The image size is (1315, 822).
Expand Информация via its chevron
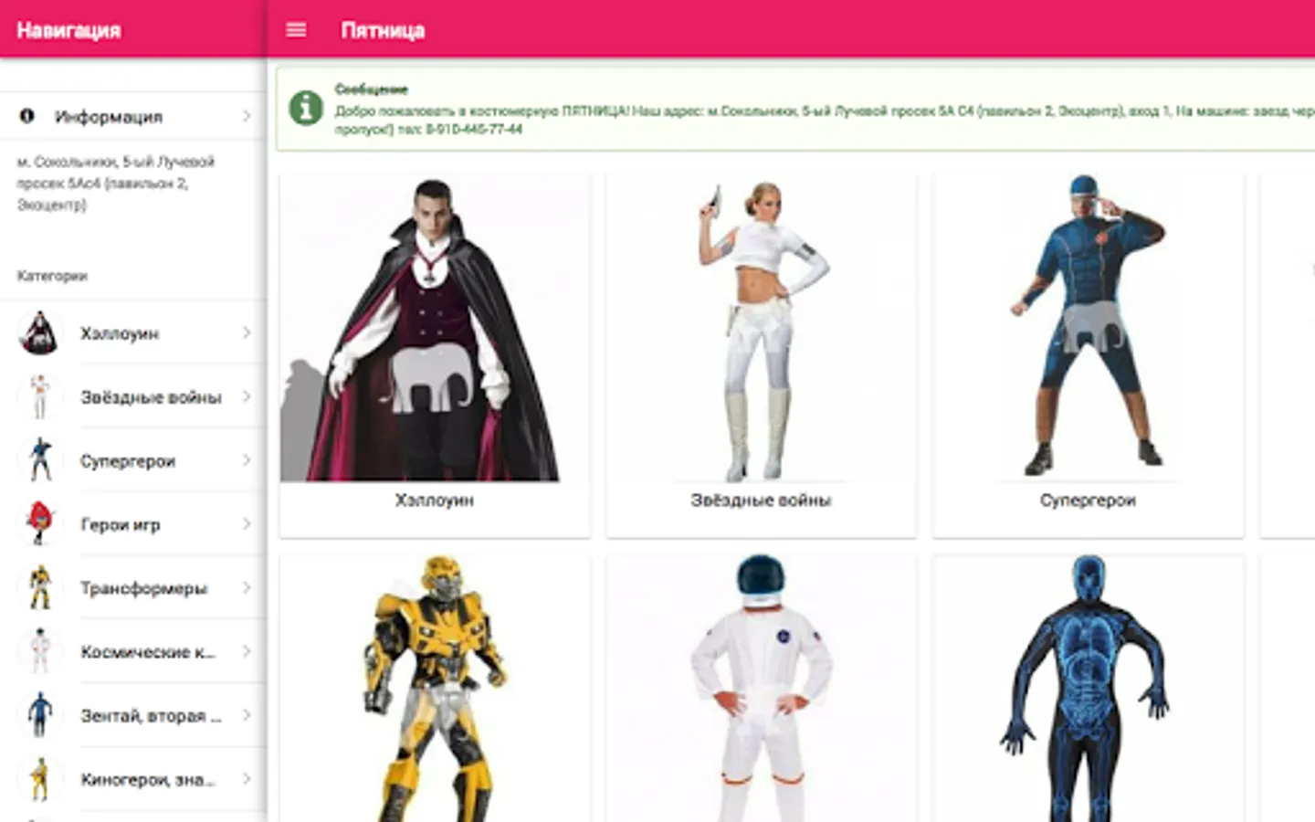click(247, 116)
